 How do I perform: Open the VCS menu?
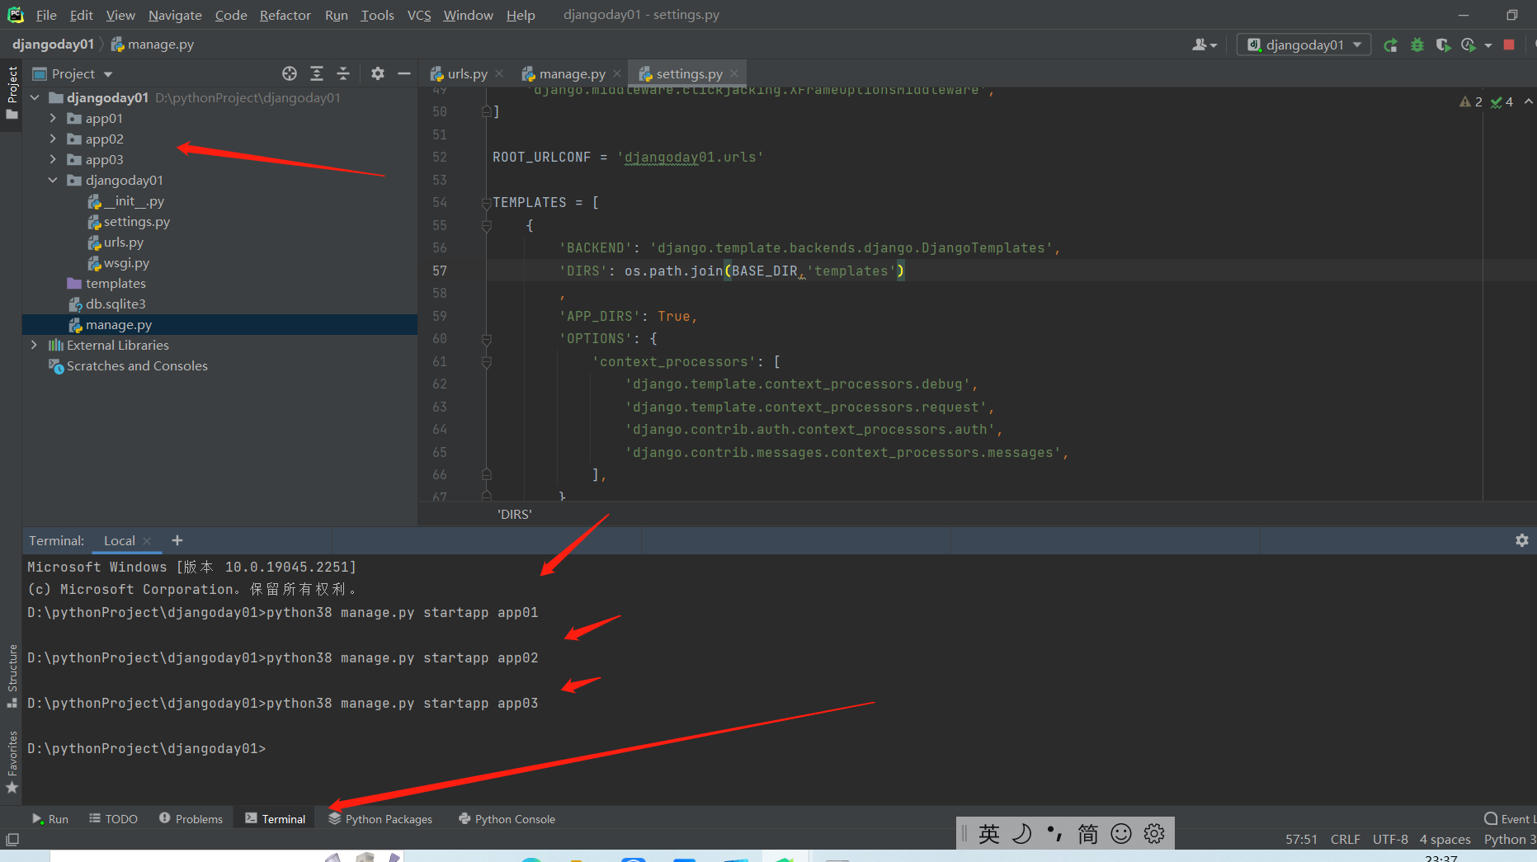coord(419,15)
